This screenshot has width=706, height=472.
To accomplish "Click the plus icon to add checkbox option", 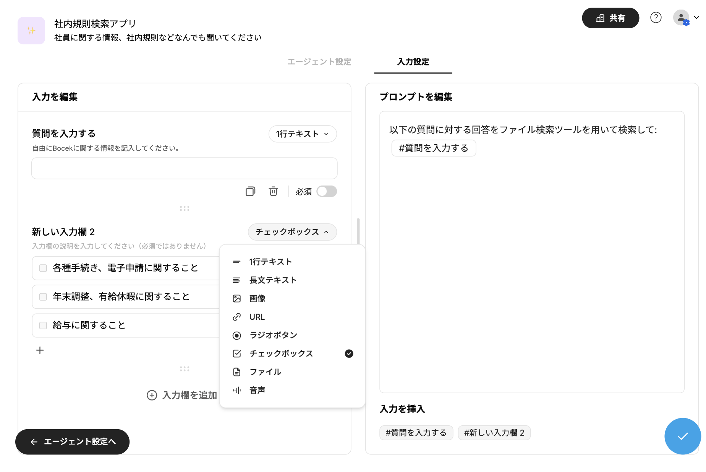I will click(x=40, y=350).
